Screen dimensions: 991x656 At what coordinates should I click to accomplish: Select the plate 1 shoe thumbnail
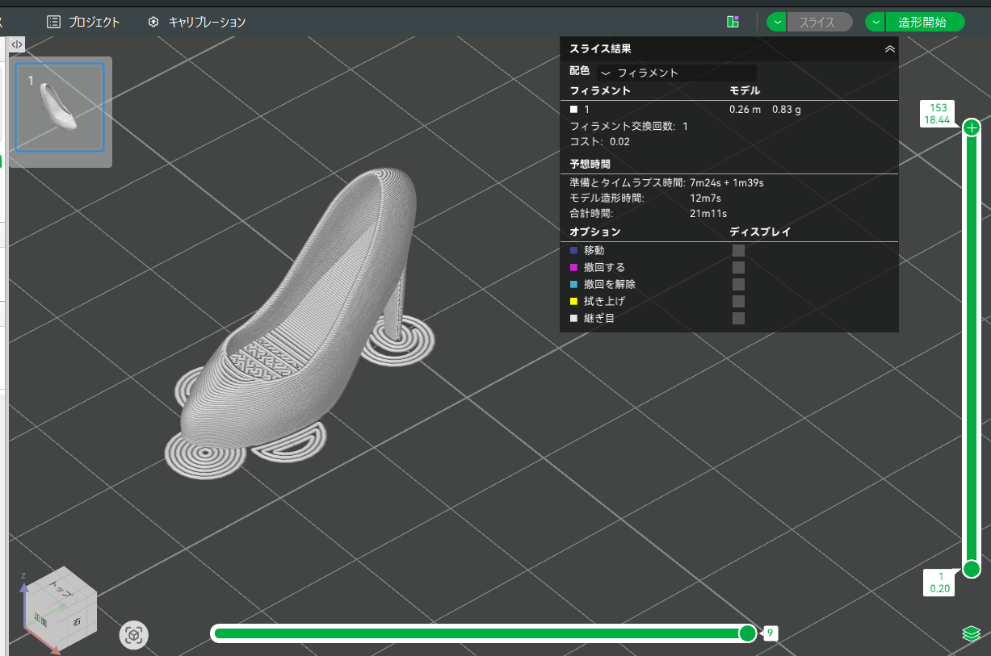point(60,107)
